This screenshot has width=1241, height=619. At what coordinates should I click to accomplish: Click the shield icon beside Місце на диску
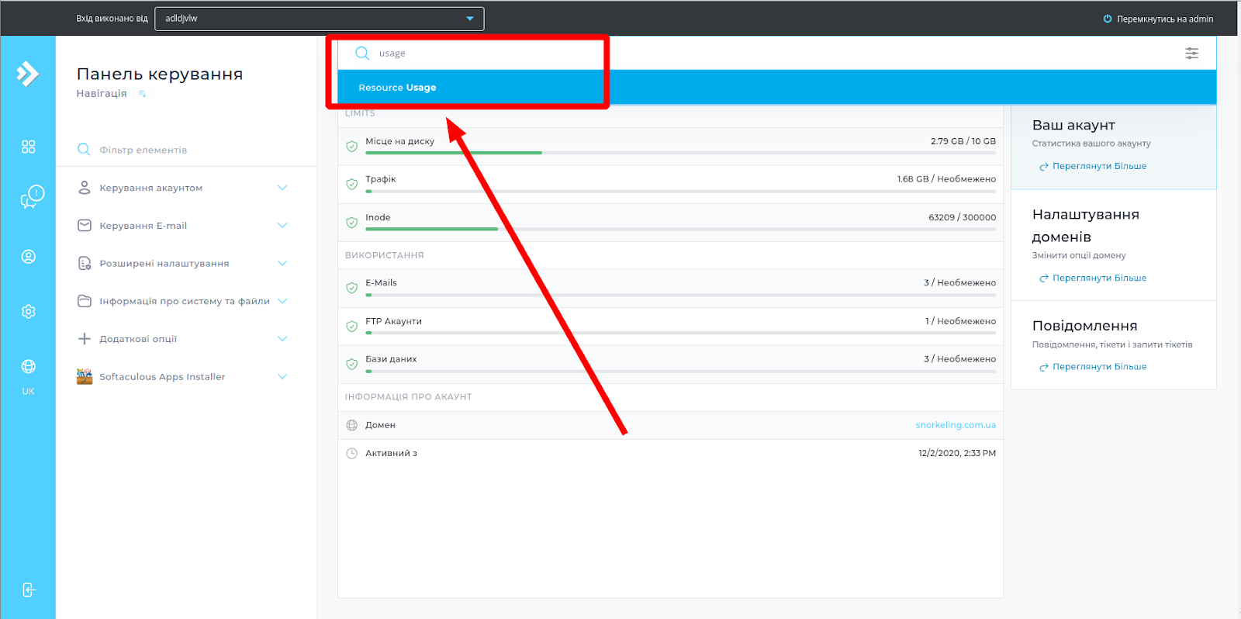click(351, 146)
